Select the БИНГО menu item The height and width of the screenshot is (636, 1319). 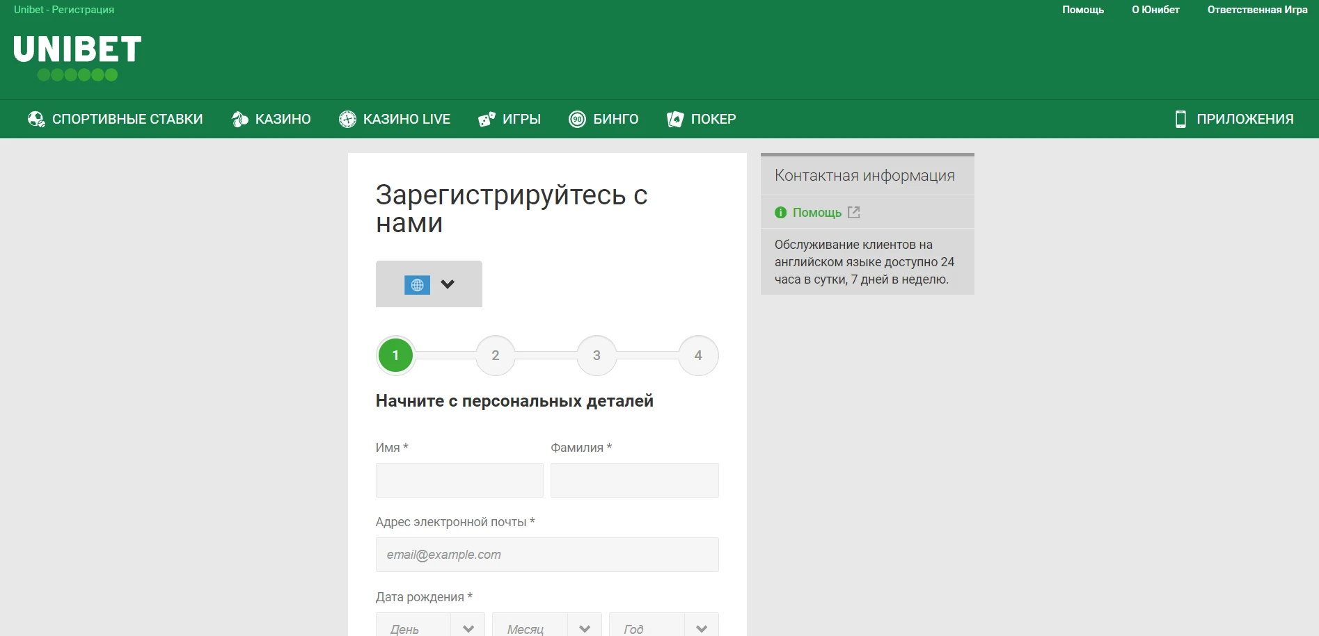point(615,120)
